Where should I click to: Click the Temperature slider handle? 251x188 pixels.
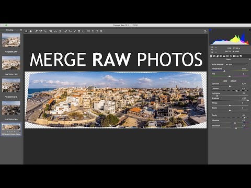[224, 71]
